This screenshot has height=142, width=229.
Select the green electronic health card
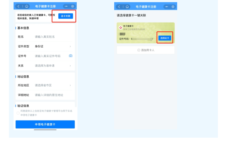(x=146, y=33)
